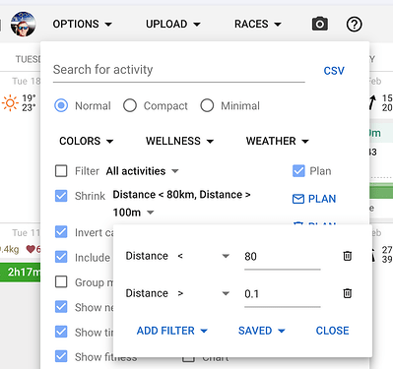The width and height of the screenshot is (393, 369).
Task: Uncheck the Shrink checkbox
Action: pyautogui.click(x=61, y=196)
